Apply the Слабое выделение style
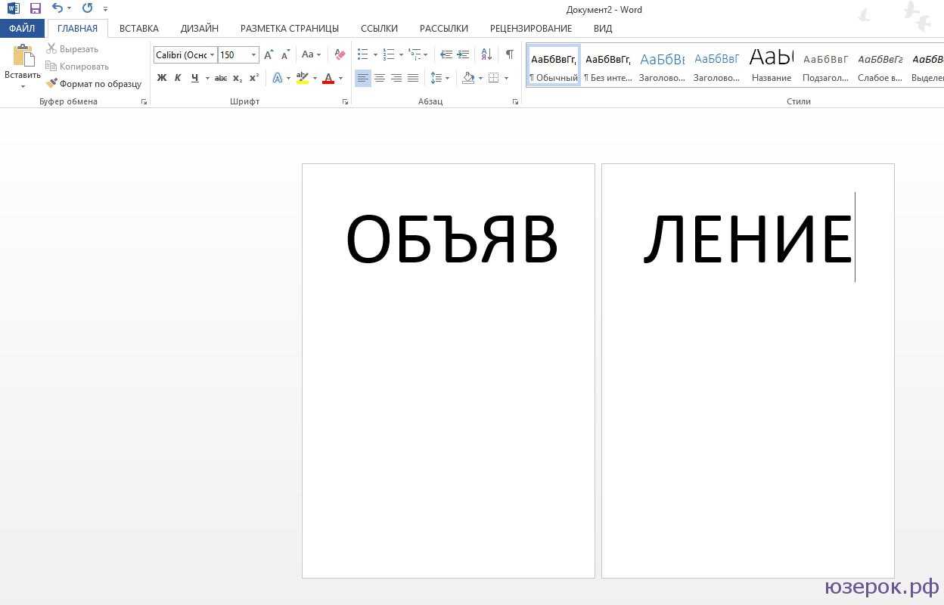Screen dimensions: 944x605 (880, 65)
